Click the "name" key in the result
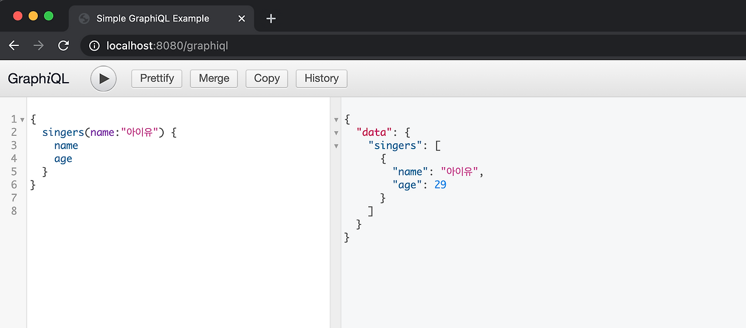The height and width of the screenshot is (328, 746). coord(411,172)
